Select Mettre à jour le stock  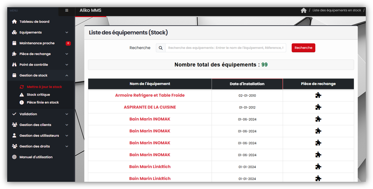(x=44, y=87)
